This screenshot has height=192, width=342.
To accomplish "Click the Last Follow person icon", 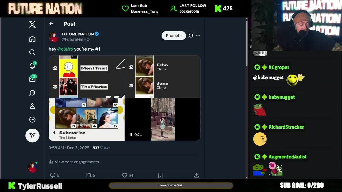I will (x=174, y=9).
